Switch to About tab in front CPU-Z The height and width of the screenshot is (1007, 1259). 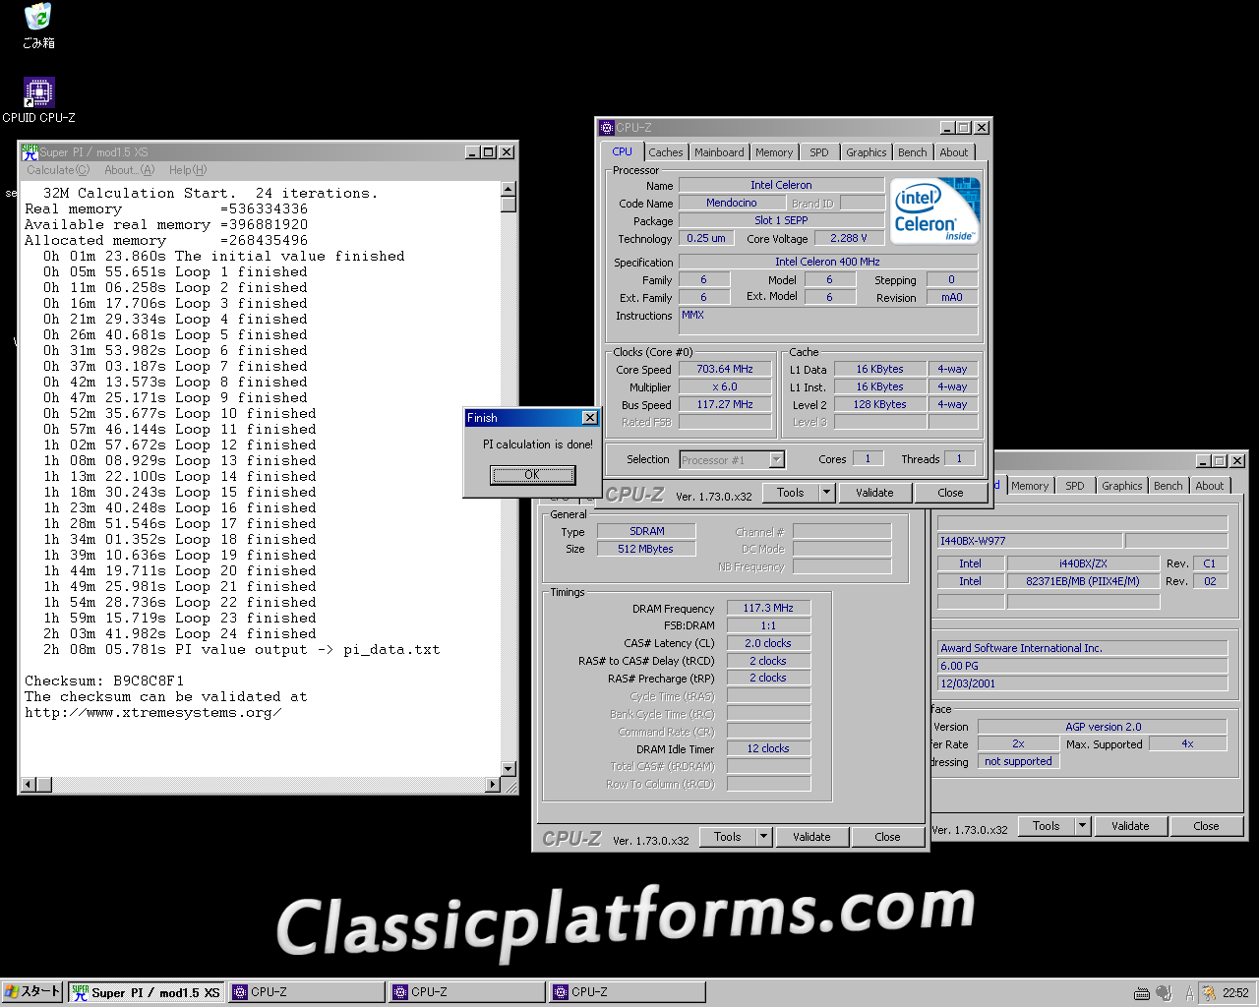click(954, 152)
